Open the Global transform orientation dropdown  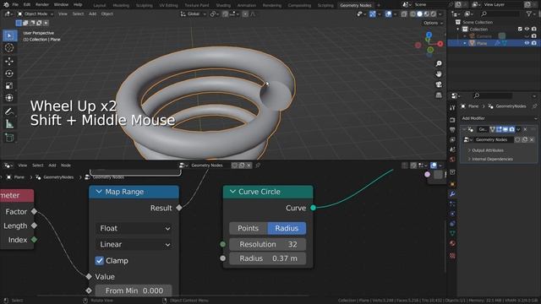click(194, 14)
